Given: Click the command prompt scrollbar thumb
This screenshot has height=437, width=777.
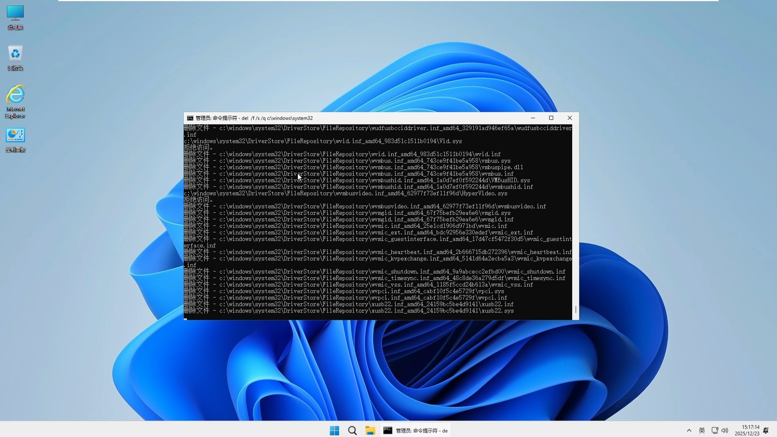Looking at the screenshot, I should (575, 310).
